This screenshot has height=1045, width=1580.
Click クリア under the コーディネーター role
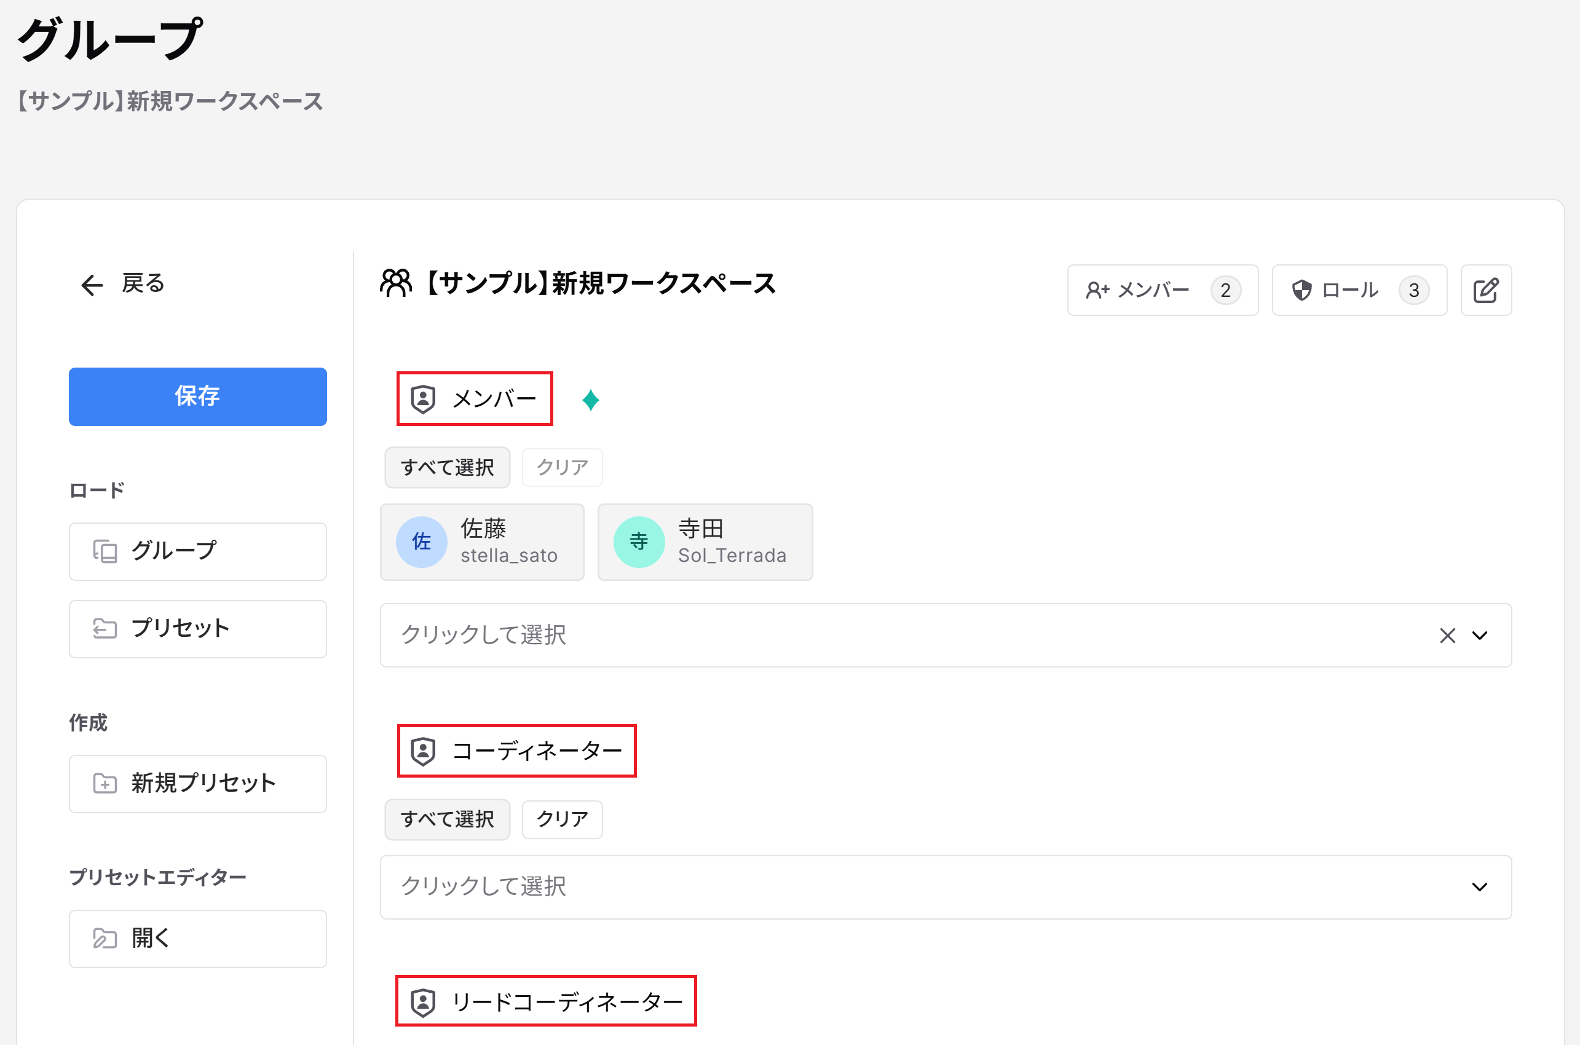[563, 819]
